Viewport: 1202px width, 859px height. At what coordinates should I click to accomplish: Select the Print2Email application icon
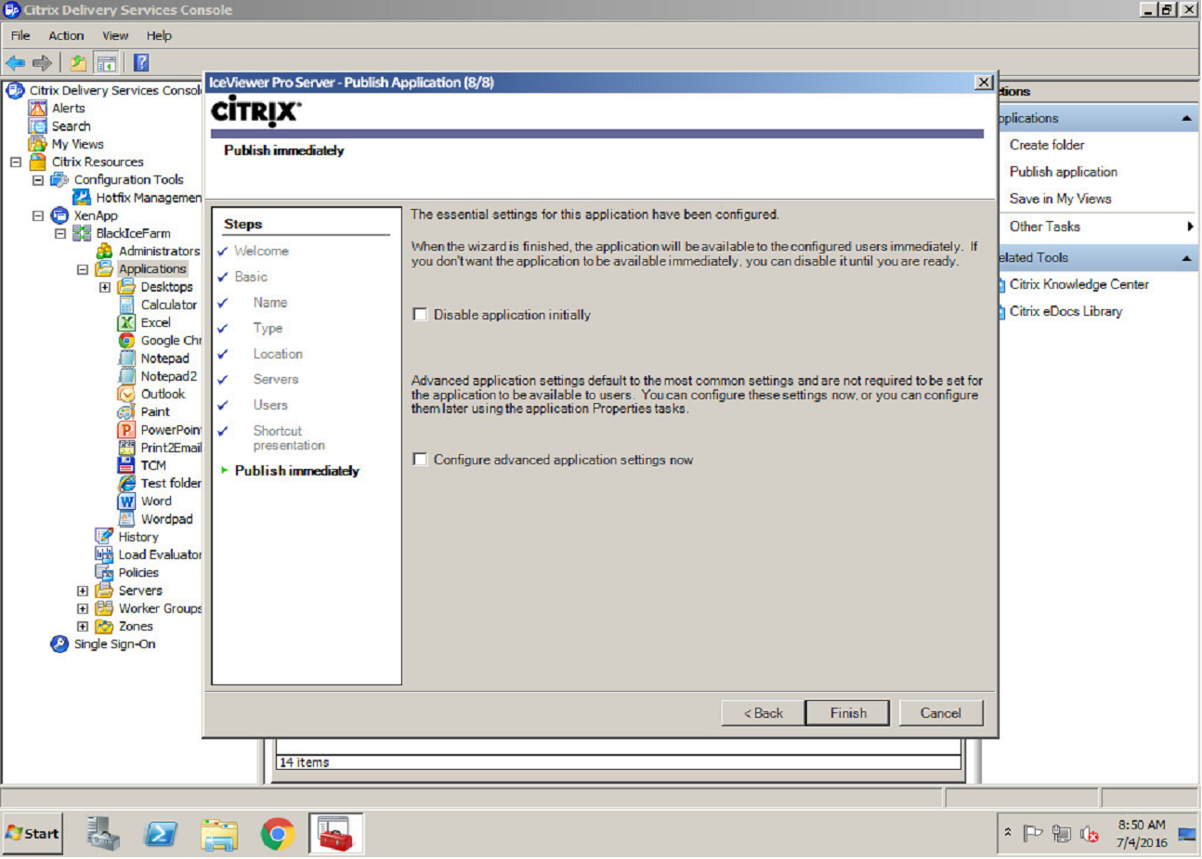point(126,448)
